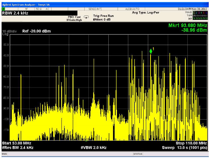This screenshot has height=159, width=209.
Task: Select trace 1 in the TRACE indicator
Action: click(194, 12)
